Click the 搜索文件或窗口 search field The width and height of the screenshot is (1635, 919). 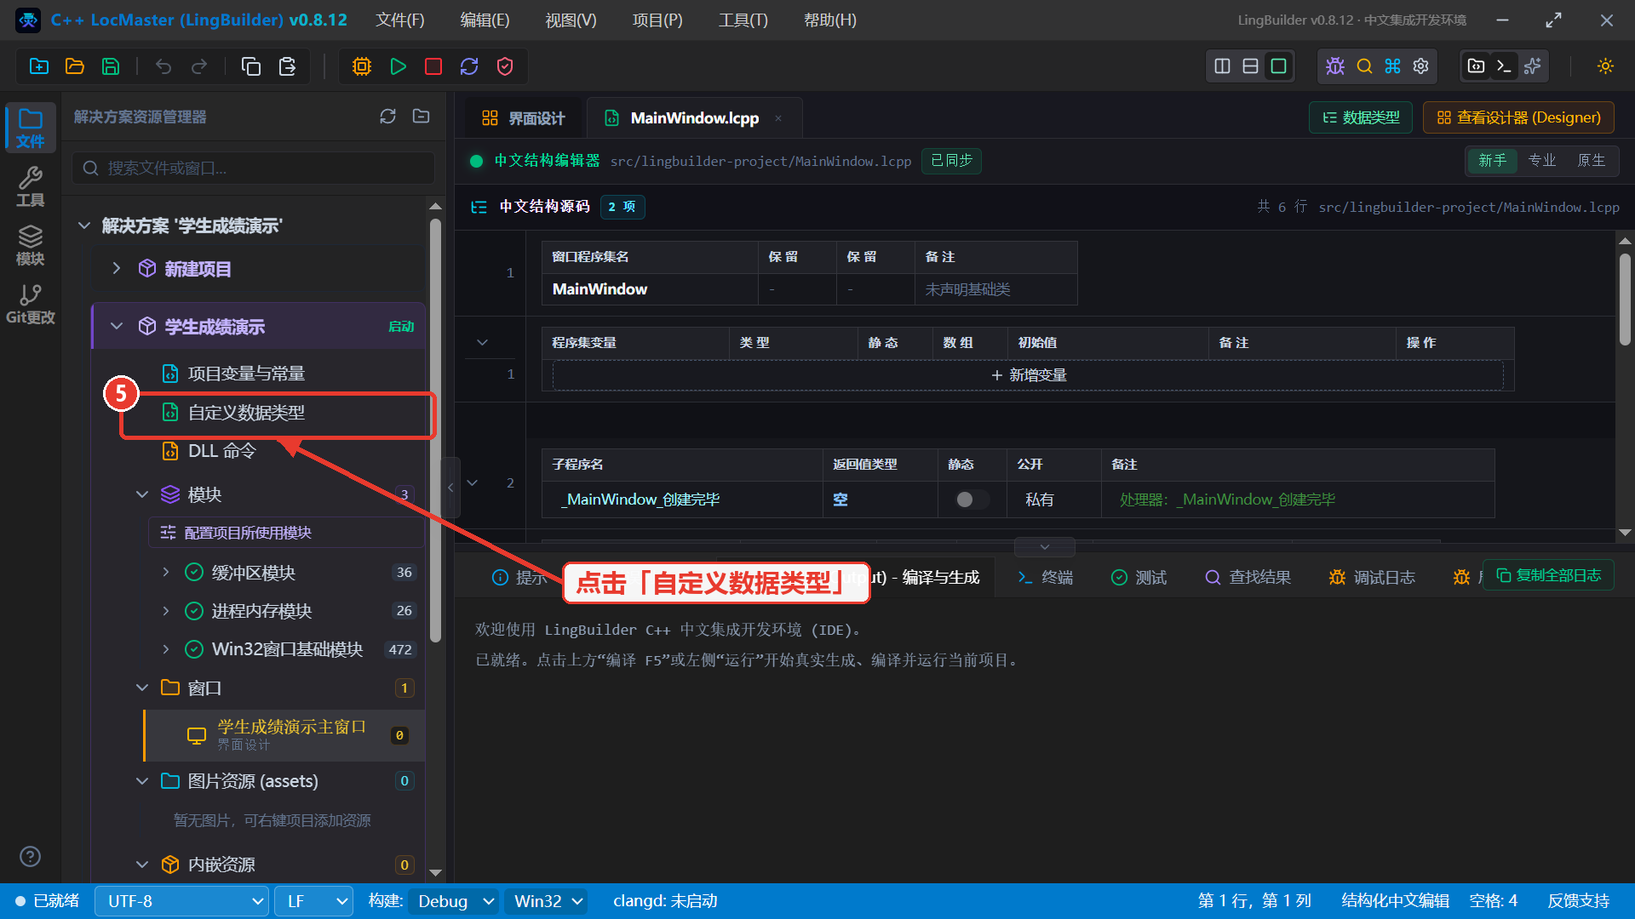(253, 168)
